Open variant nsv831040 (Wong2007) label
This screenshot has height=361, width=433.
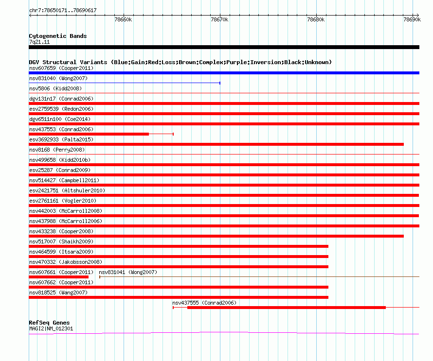[58, 78]
